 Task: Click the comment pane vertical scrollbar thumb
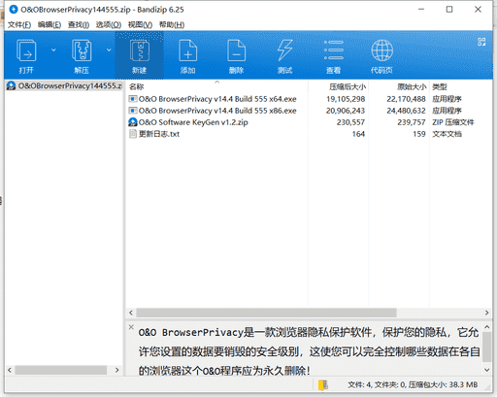[x=487, y=347]
